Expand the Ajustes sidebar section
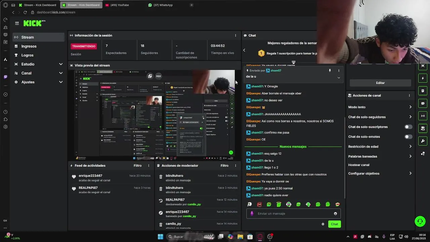The width and height of the screenshot is (430, 242). point(61,82)
